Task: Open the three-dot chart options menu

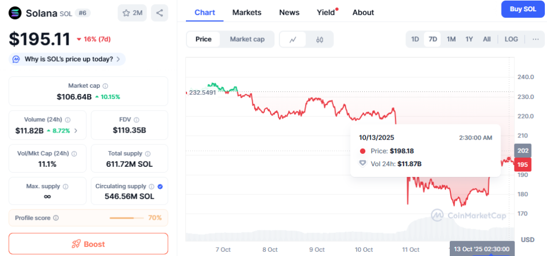Action: (x=535, y=39)
